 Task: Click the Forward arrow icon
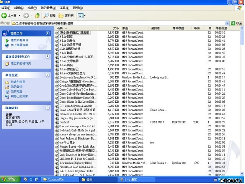tap(26, 15)
